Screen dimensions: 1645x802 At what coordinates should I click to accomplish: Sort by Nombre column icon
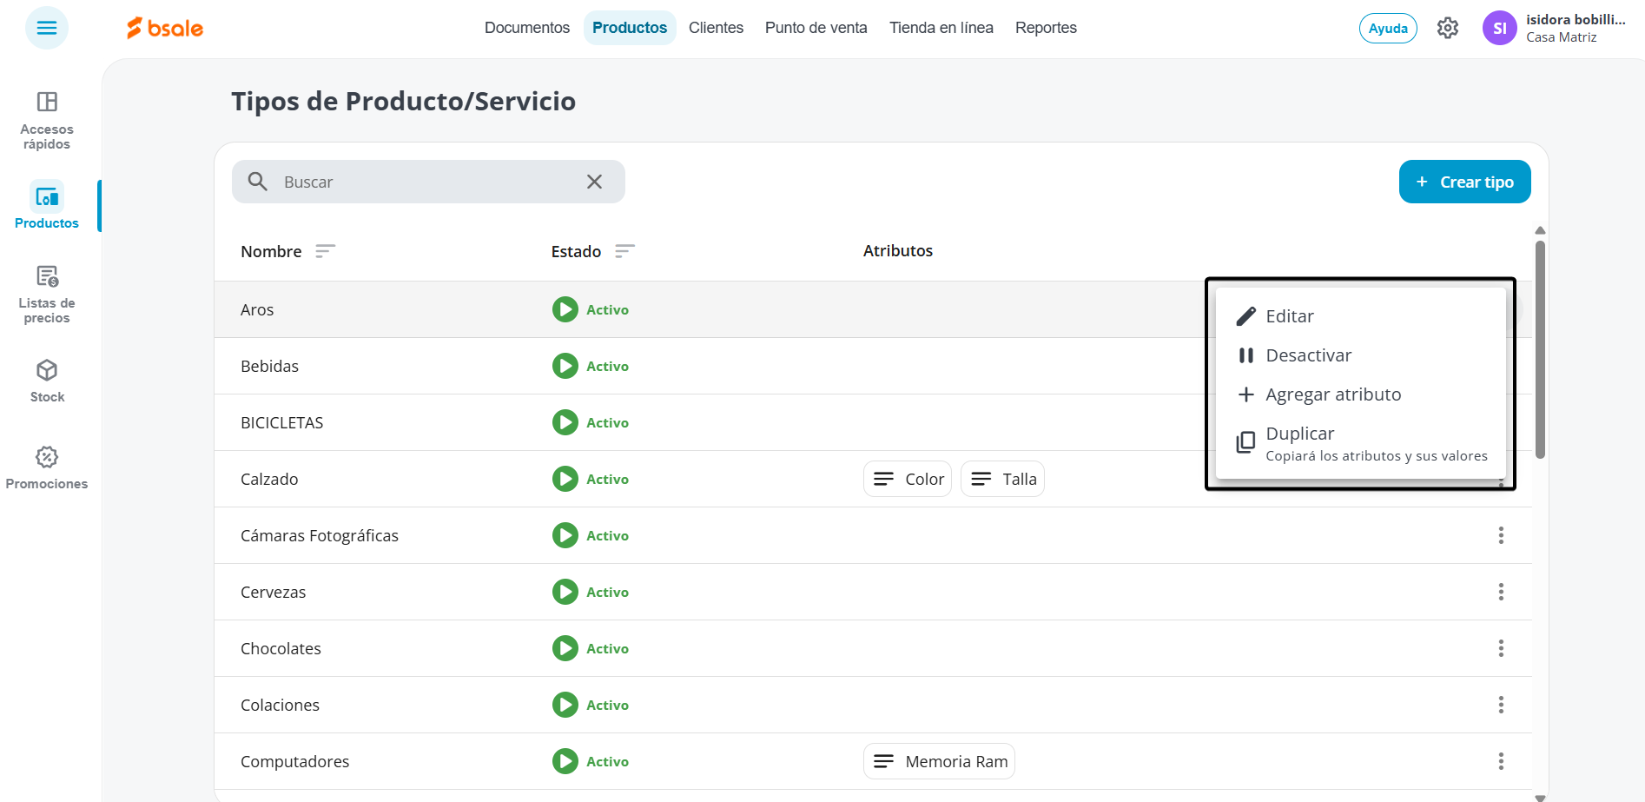coord(325,251)
